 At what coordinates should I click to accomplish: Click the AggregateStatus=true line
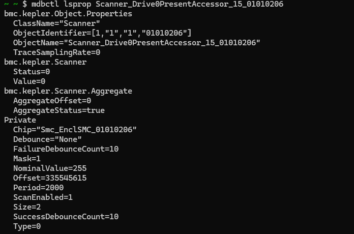pyautogui.click(x=58, y=110)
